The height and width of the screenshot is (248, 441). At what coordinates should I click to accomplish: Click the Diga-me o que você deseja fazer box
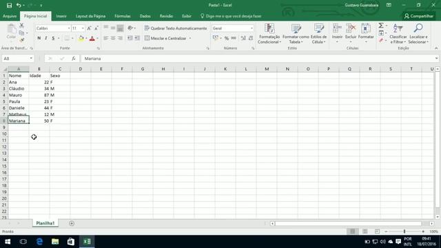231,17
